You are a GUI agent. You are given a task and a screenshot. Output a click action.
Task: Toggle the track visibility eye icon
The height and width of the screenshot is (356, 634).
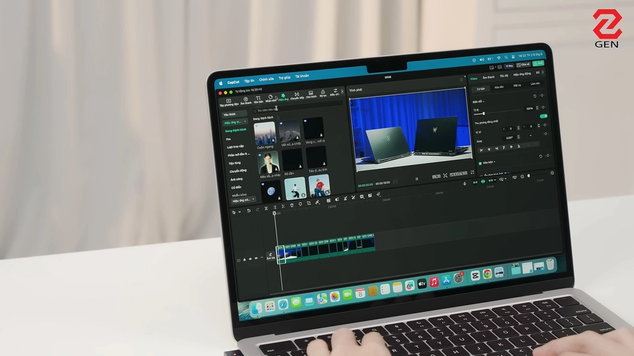[250, 259]
